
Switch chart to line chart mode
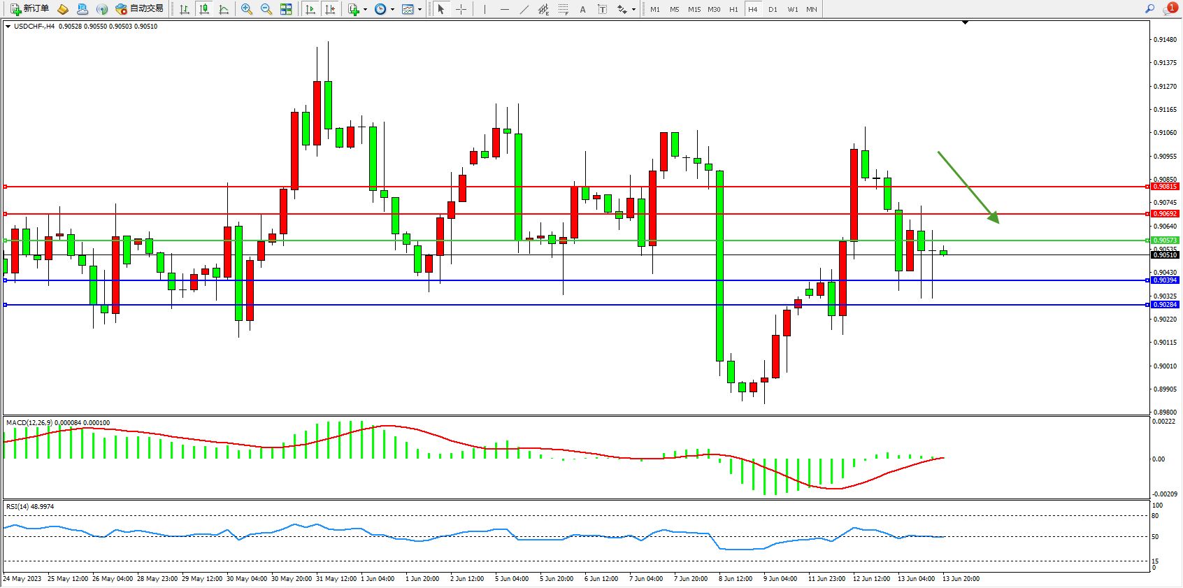point(224,9)
